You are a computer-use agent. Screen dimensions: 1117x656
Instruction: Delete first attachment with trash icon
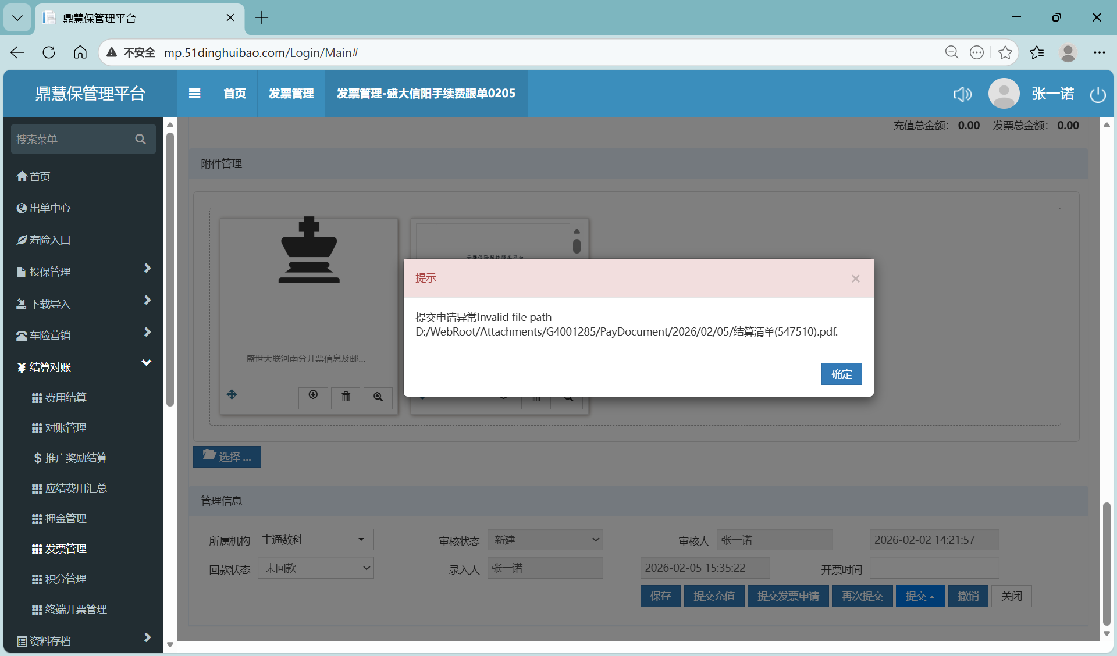346,397
